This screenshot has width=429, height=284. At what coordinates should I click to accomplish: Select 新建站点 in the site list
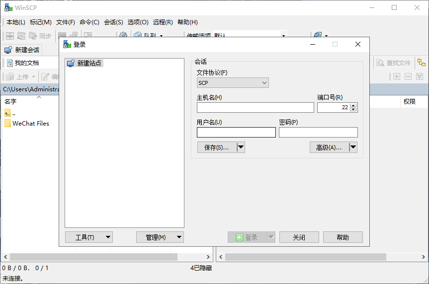(x=85, y=63)
